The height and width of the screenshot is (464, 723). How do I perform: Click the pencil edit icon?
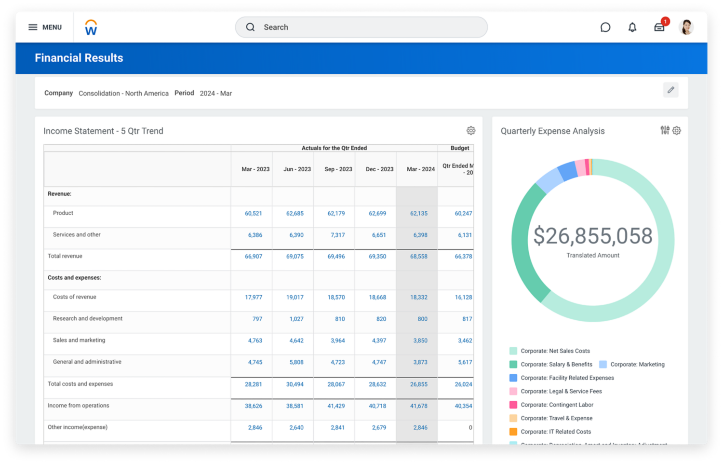pos(670,90)
